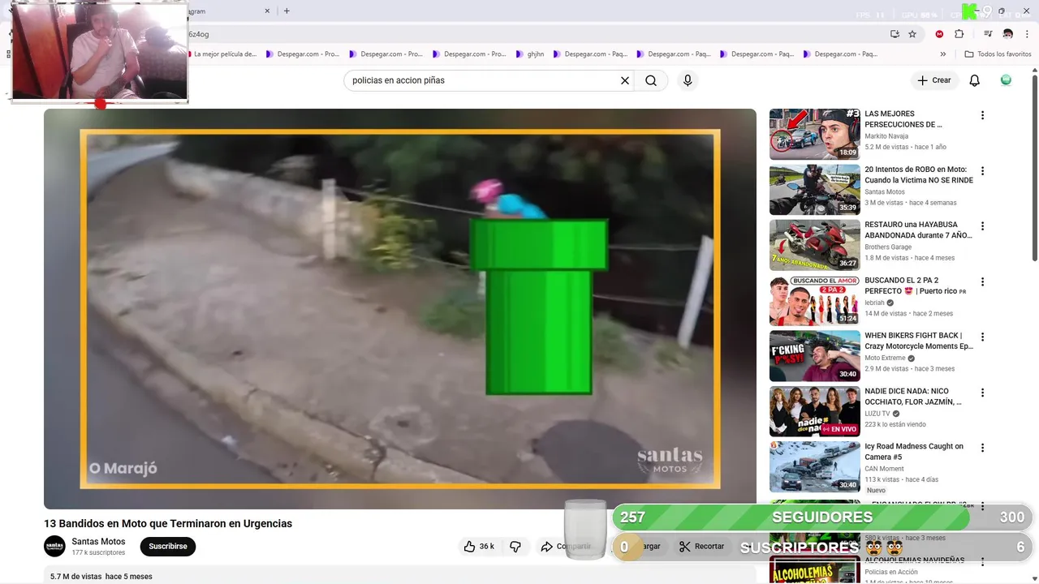1039x584 pixels.
Task: Click the 223 k lo están viendo text
Action: tap(895, 424)
